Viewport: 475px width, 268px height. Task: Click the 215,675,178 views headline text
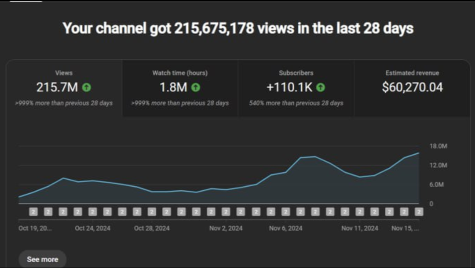tap(238, 29)
